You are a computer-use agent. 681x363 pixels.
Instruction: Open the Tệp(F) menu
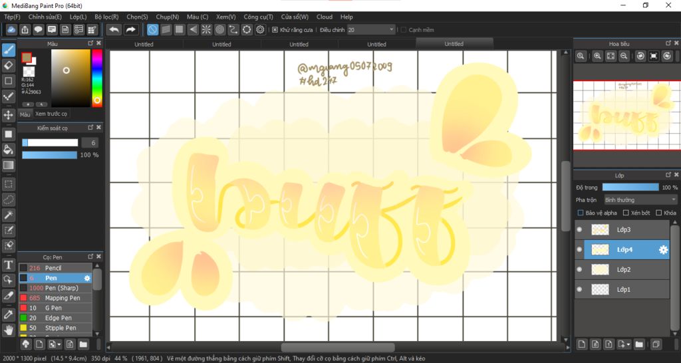pyautogui.click(x=12, y=17)
